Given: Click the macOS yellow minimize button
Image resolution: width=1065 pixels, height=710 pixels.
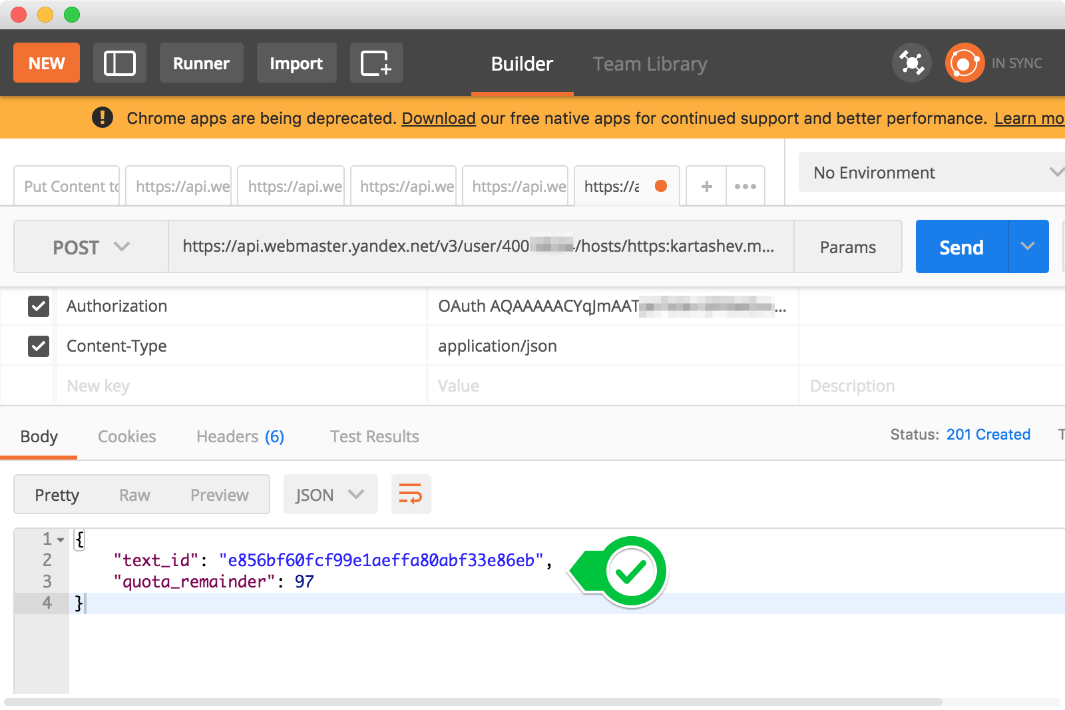Looking at the screenshot, I should coord(45,15).
